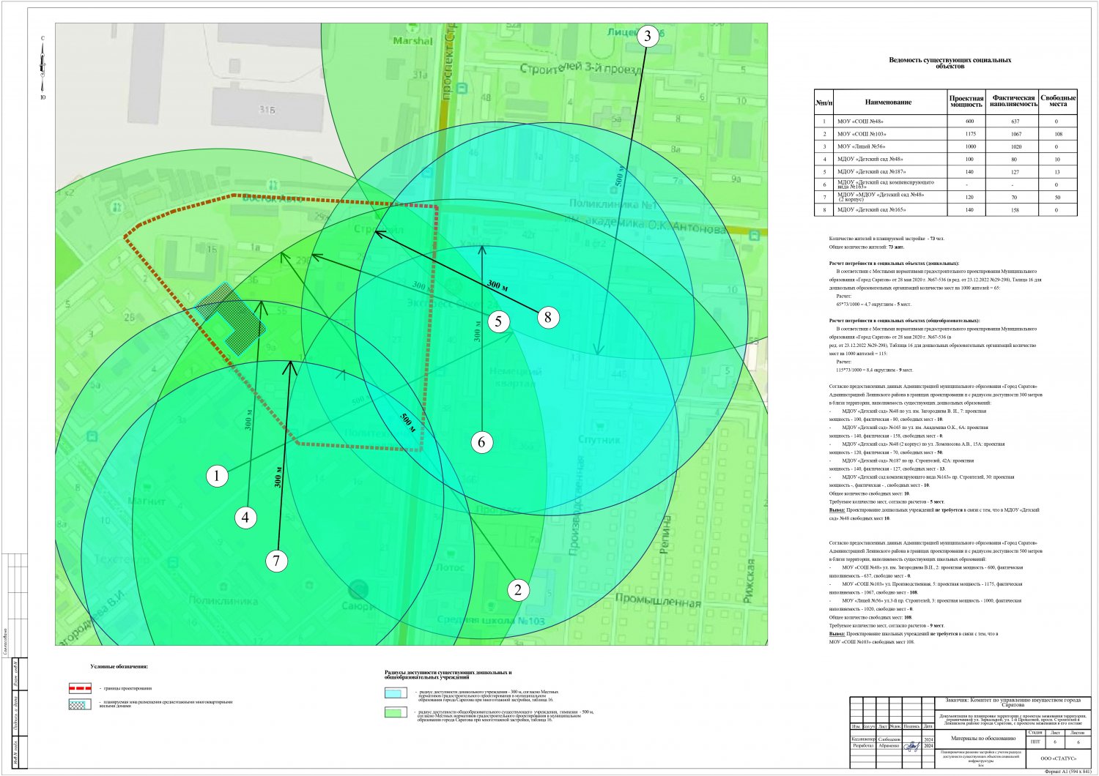Click the 'Условные обозначения:' legend heading

click(119, 667)
